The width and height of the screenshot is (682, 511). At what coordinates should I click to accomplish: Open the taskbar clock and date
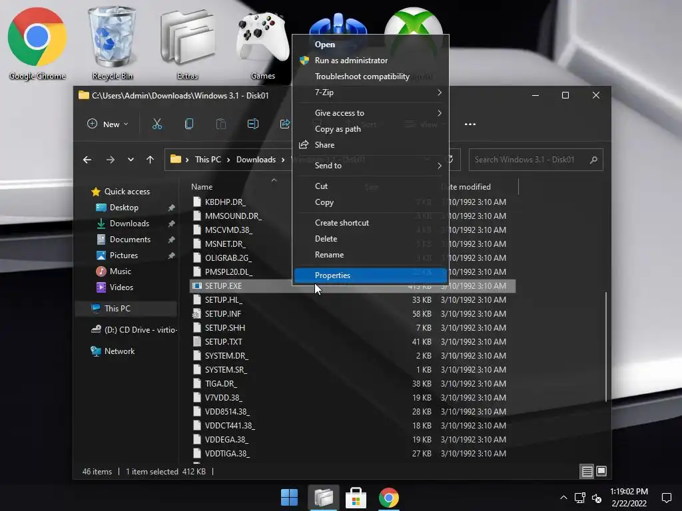tap(629, 498)
